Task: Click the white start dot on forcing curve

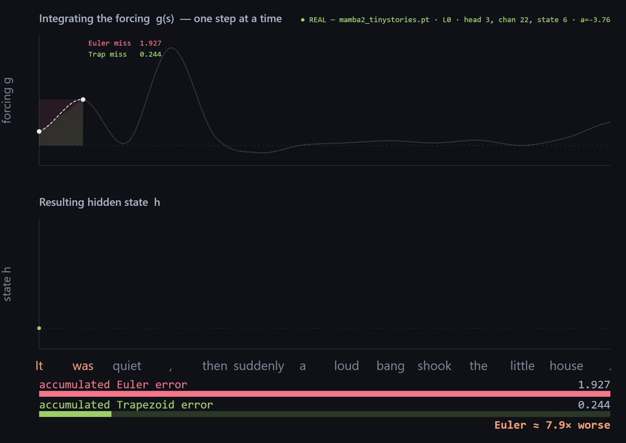Action: click(x=39, y=131)
